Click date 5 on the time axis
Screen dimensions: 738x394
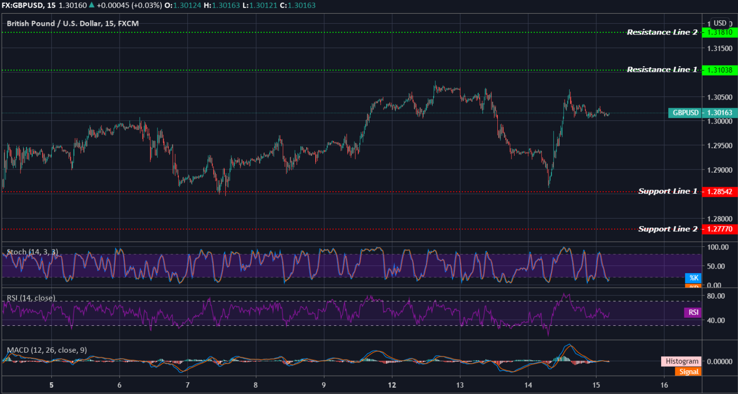pos(51,385)
